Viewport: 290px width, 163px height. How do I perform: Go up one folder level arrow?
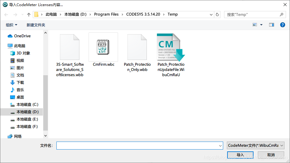(29, 14)
